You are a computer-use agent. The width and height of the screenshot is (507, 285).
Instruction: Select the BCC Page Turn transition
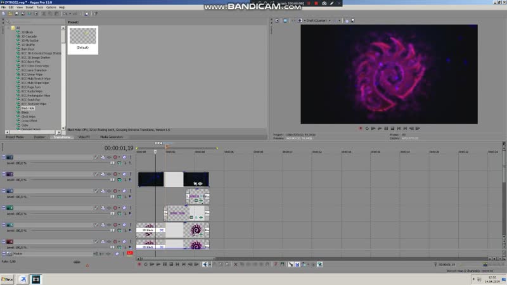click(x=31, y=87)
